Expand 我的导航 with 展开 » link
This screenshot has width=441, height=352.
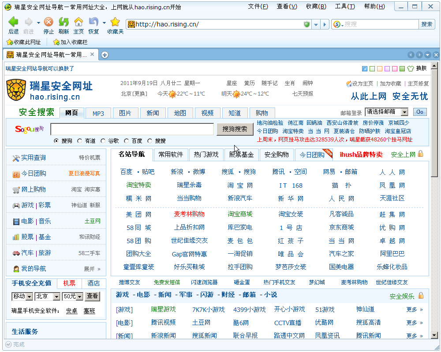(92, 269)
